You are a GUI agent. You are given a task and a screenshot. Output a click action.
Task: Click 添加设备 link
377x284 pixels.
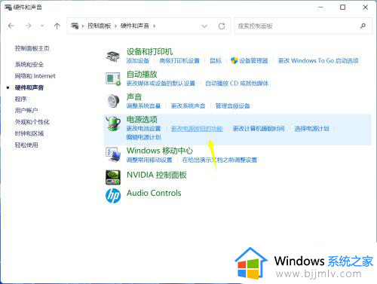pyautogui.click(x=138, y=60)
